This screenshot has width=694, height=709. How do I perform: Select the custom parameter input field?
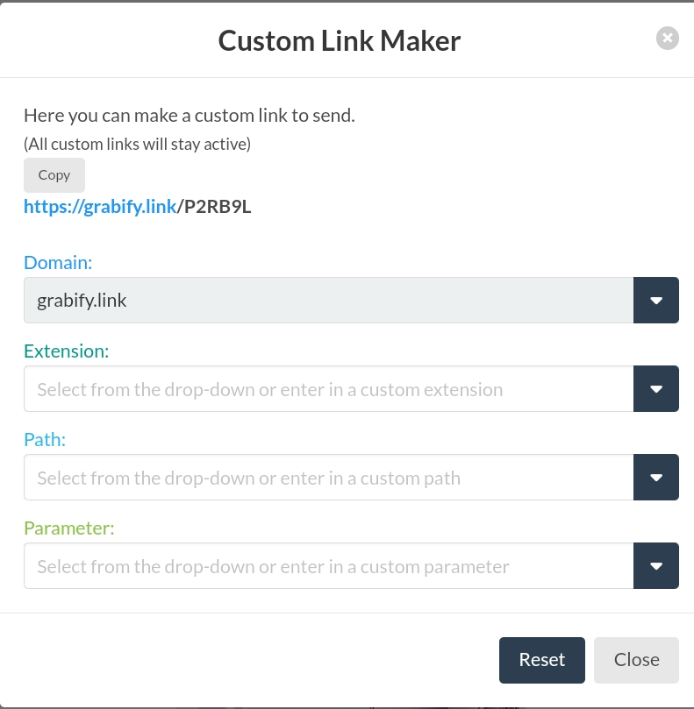coord(328,566)
